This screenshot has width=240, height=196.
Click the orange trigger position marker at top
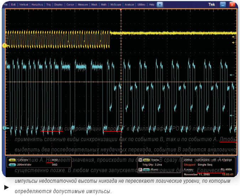click(x=121, y=10)
